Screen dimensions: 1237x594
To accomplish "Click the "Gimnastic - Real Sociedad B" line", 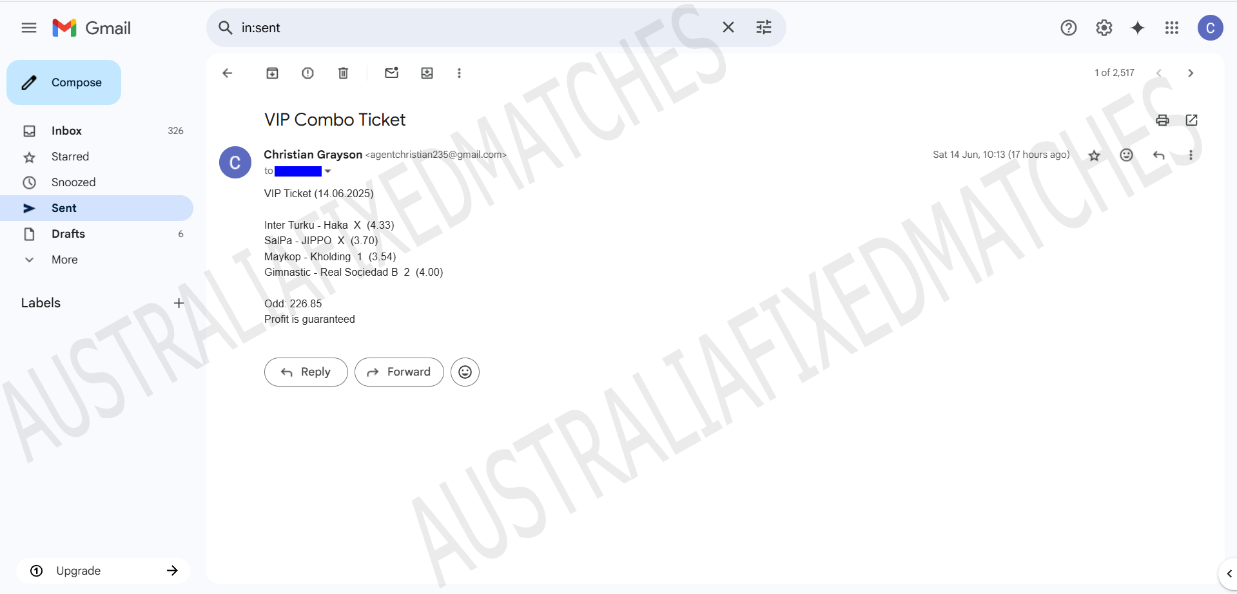I will [x=354, y=272].
